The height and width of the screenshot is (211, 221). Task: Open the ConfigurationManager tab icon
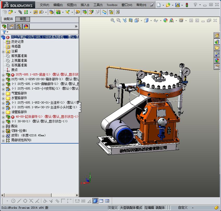19,27
